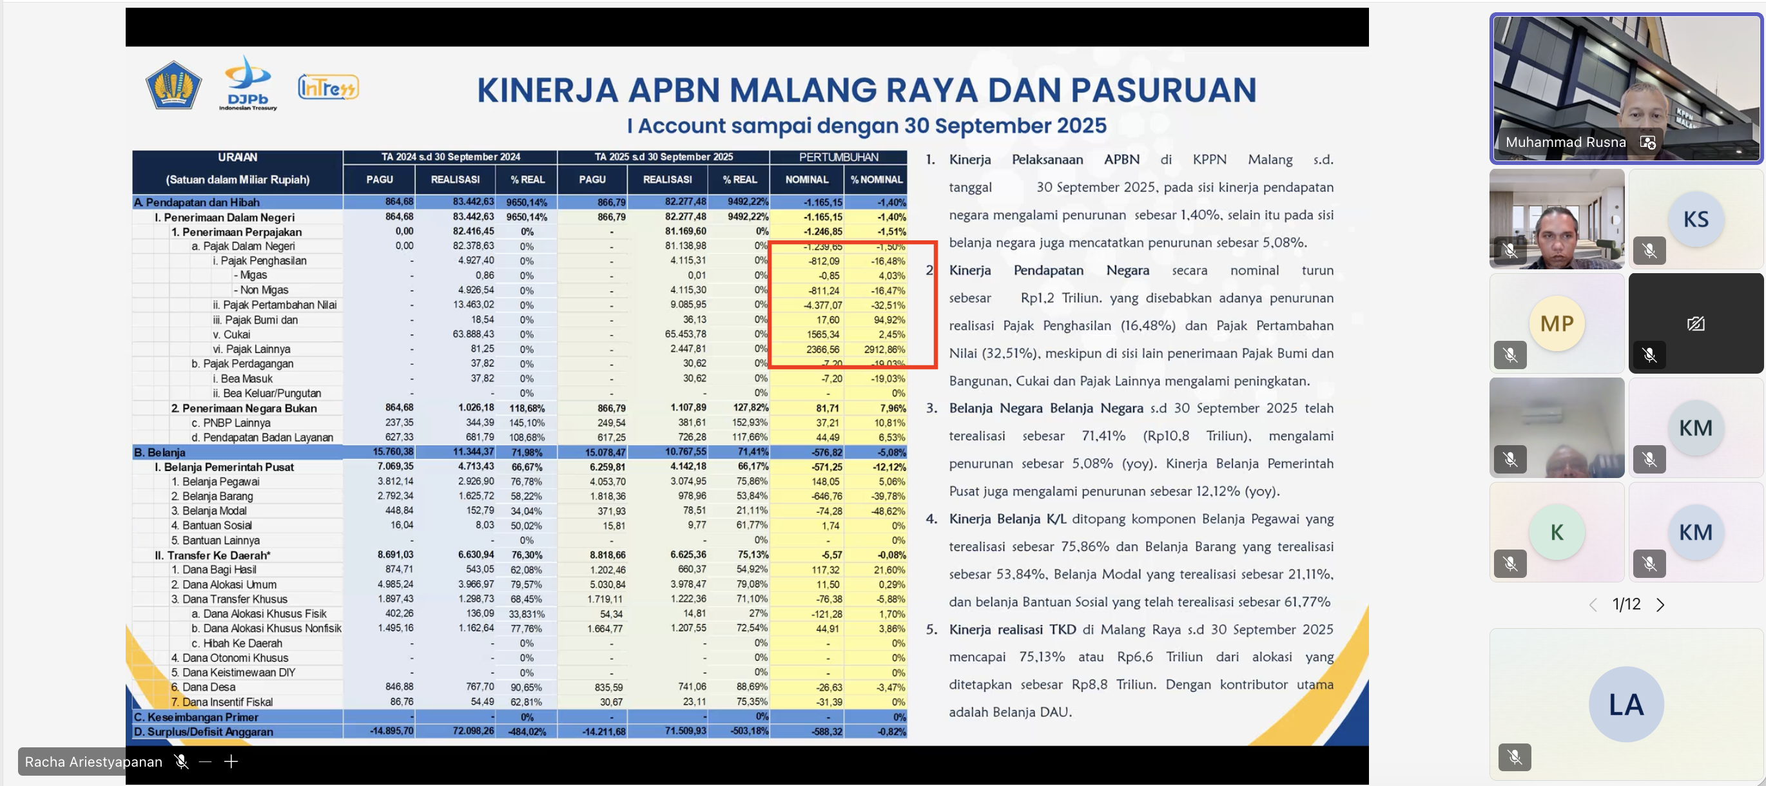Screen dimensions: 1766x786
Task: Click the presenter icon beside Muhammad Rusna
Action: point(1647,142)
